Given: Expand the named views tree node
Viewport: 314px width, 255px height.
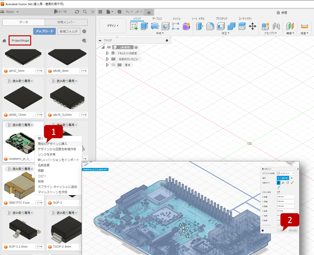Looking at the screenshot, I should (x=107, y=59).
